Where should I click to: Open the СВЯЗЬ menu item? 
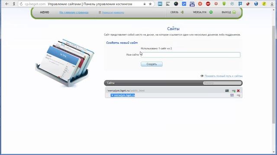174,12
